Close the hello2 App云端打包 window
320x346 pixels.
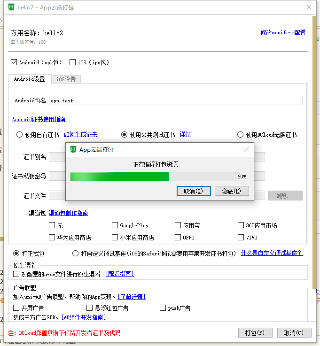click(x=309, y=7)
